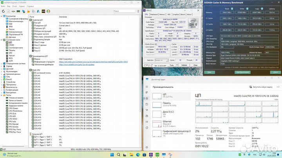
Task: Open File Explorer from taskbar
Action: click(132, 155)
